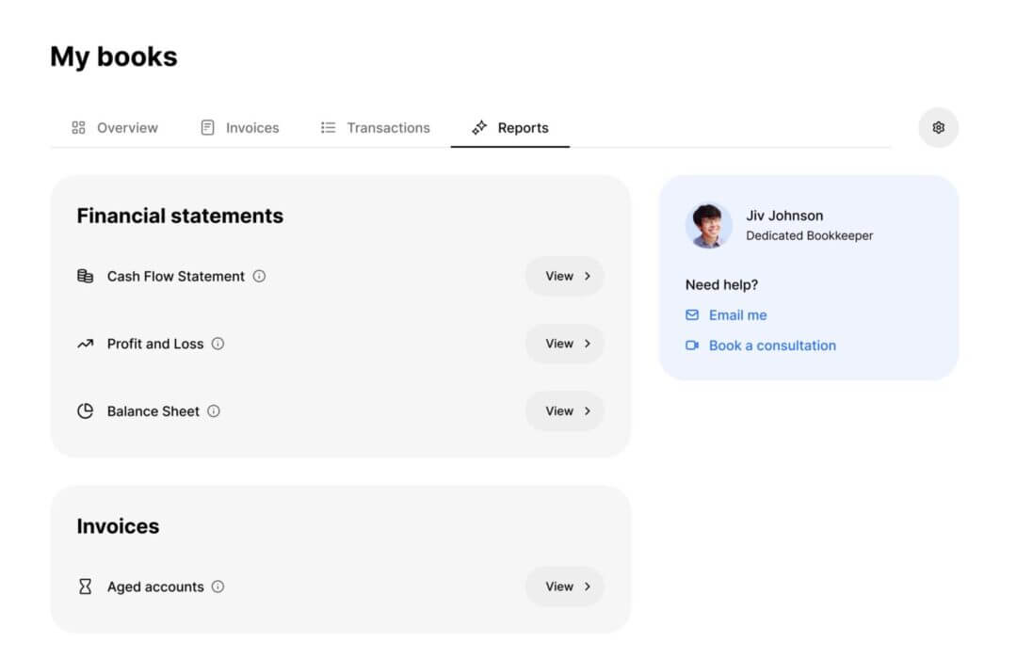View the Aged accounts report

pyautogui.click(x=565, y=587)
